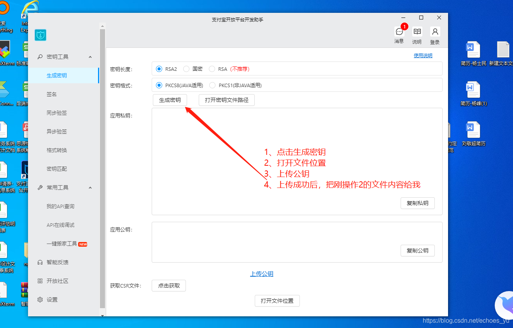Click the sidebar vertical scrollbar
The height and width of the screenshot is (328, 513).
(102, 168)
